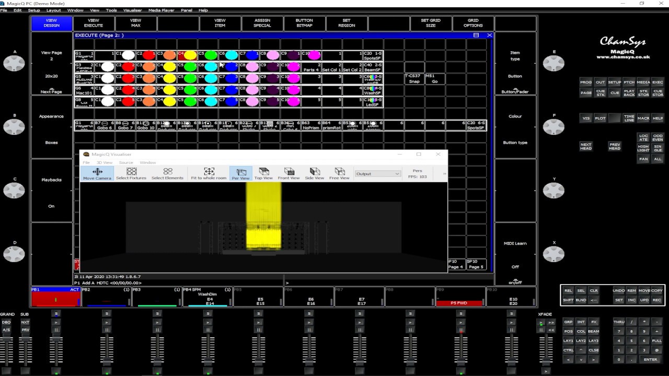Switch Visualiser to Top View
669x376 pixels.
click(263, 174)
